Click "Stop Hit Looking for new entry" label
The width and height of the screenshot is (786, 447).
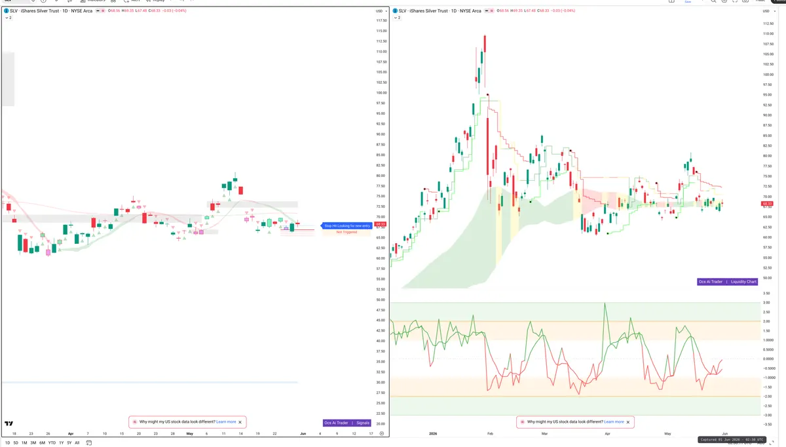(x=346, y=225)
